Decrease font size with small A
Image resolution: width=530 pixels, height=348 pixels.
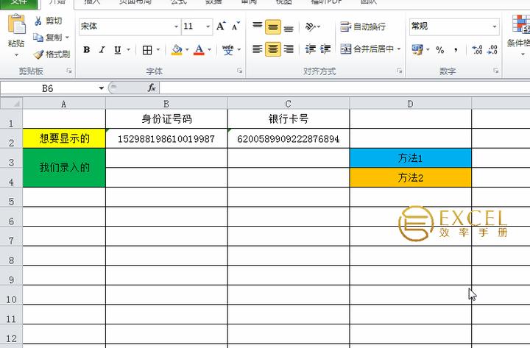coord(236,26)
